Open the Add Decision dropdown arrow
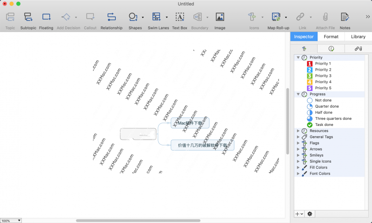Image resolution: width=372 pixels, height=223 pixels. (x=76, y=17)
